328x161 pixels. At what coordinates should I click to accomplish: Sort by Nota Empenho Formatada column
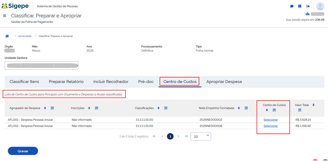click(x=239, y=108)
